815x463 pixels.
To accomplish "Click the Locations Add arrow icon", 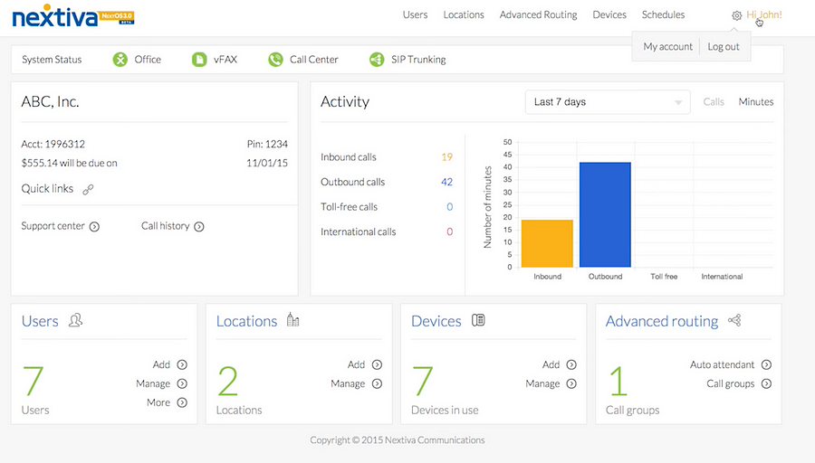I will click(x=378, y=365).
